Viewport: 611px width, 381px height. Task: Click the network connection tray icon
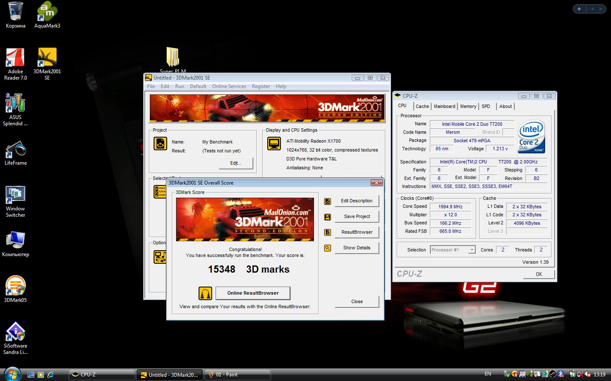580,374
